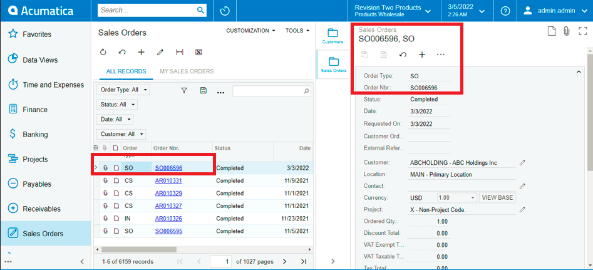Viewport: 593px width, 270px height.
Task: Click the list search box
Action: (272, 91)
